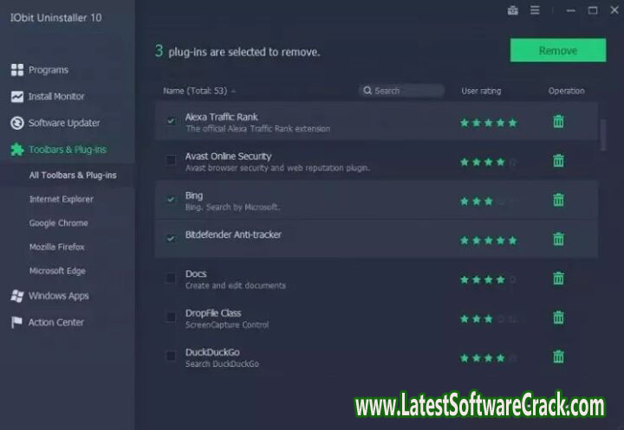This screenshot has width=624, height=430.
Task: Click the Bitdefender Anti-tracker entry name
Action: (x=233, y=234)
